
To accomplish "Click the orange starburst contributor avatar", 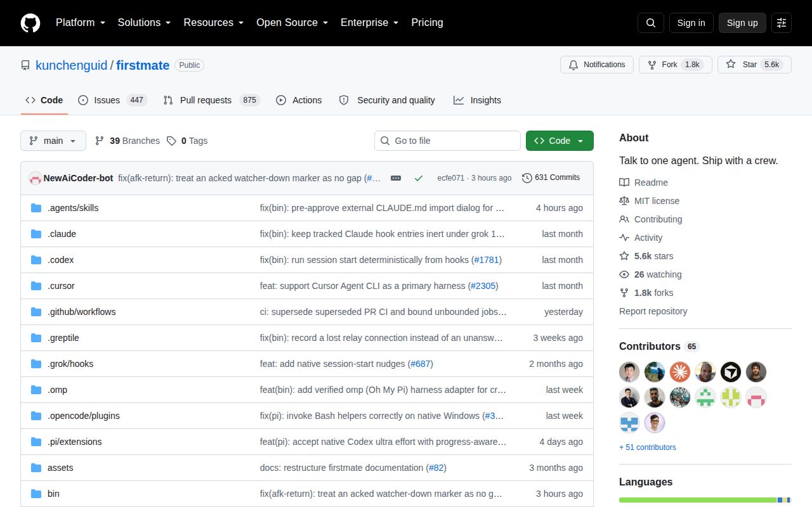I will pos(680,372).
